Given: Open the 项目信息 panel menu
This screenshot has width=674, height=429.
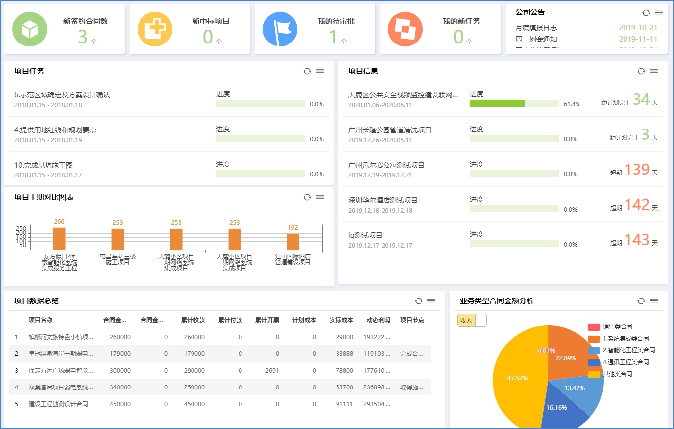Looking at the screenshot, I should (654, 71).
